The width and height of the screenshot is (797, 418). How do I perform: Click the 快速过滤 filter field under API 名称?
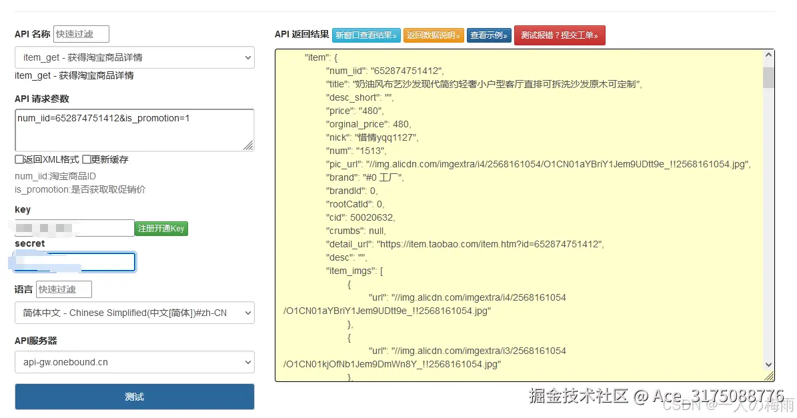81,33
